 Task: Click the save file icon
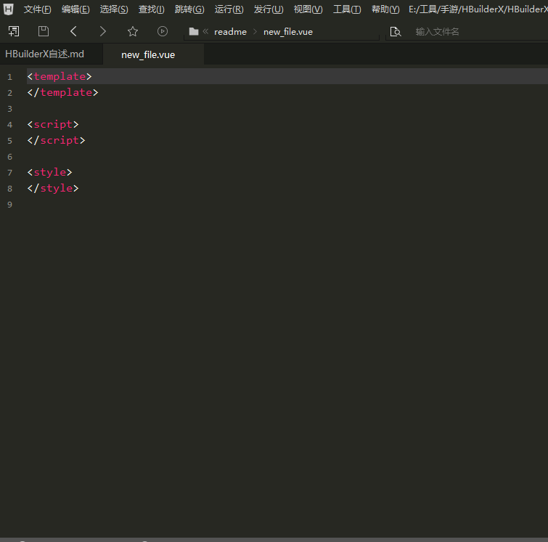click(44, 31)
